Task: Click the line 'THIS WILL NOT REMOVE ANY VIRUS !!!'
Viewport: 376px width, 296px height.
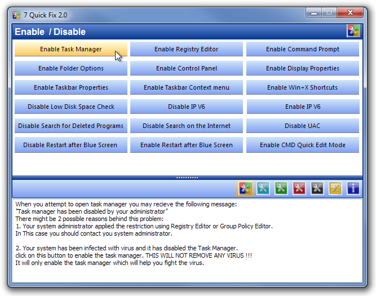Action: 199,255
